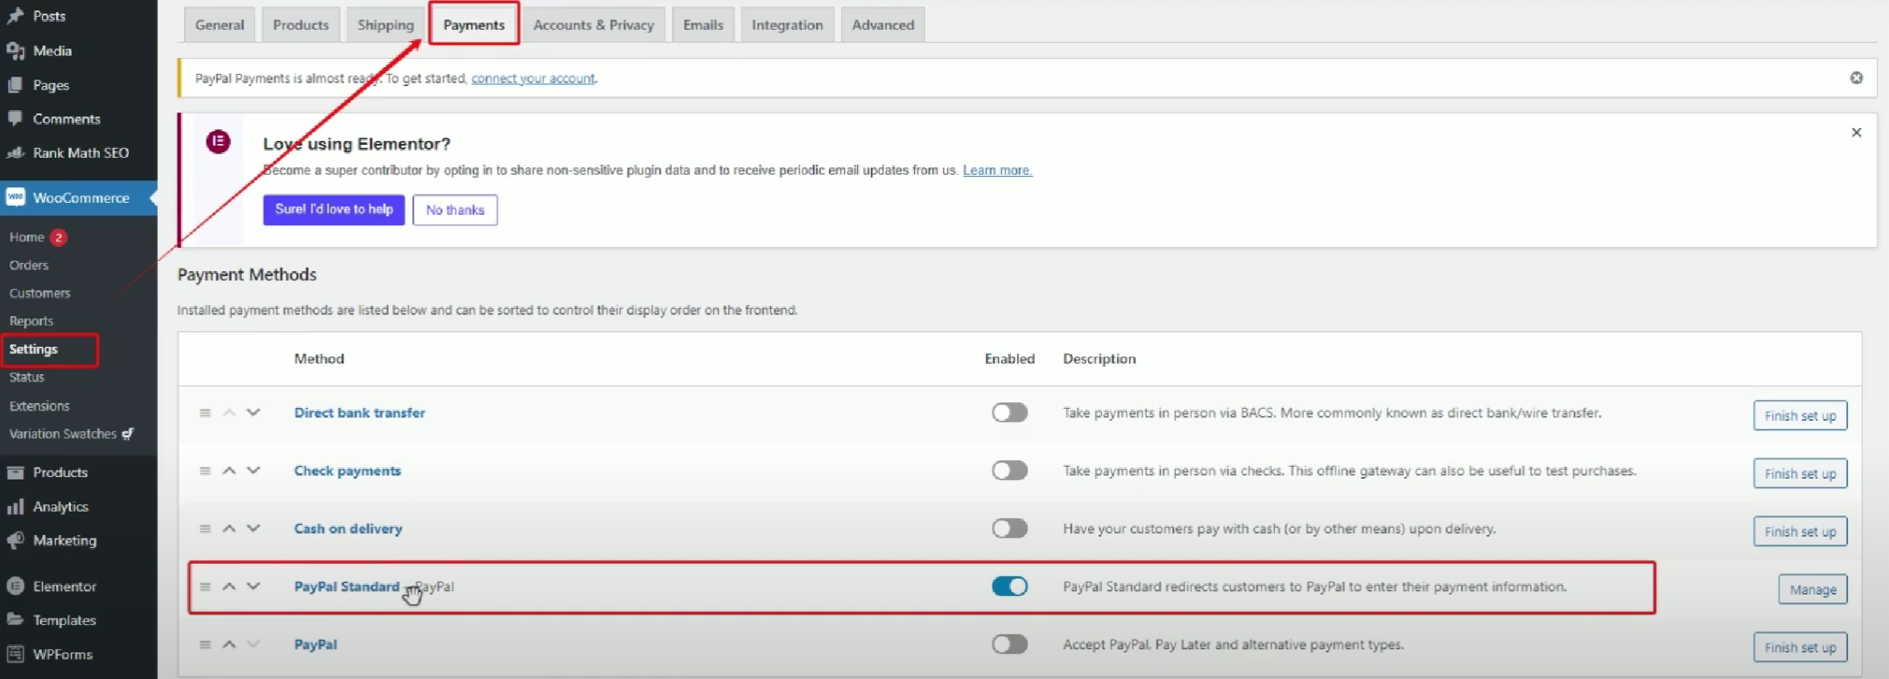This screenshot has width=1889, height=679.
Task: Move Cash on delivery down
Action: pyautogui.click(x=254, y=529)
